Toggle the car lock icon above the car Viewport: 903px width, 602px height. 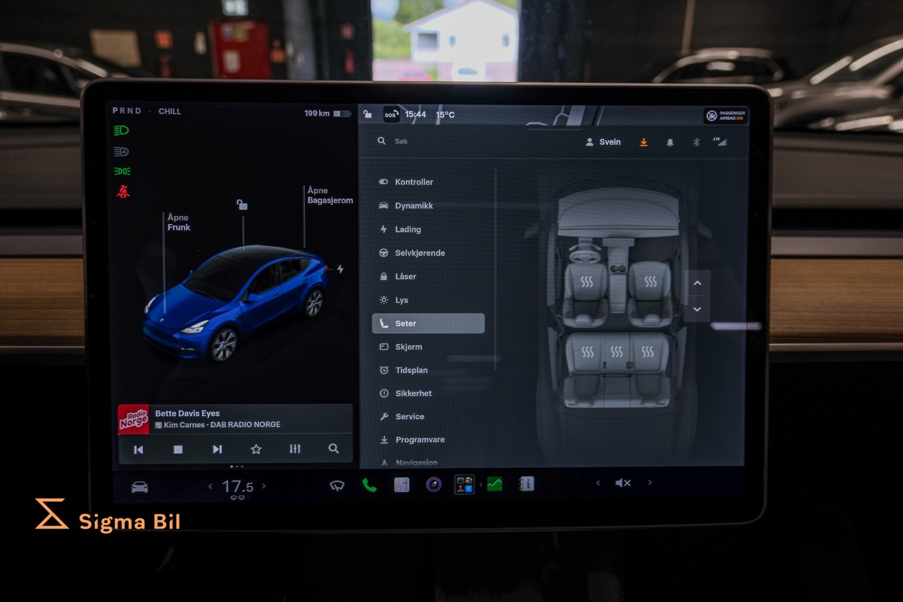(x=242, y=204)
